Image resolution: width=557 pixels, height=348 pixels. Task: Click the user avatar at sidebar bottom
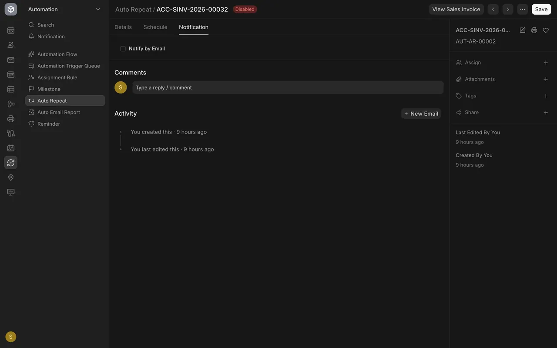11,337
